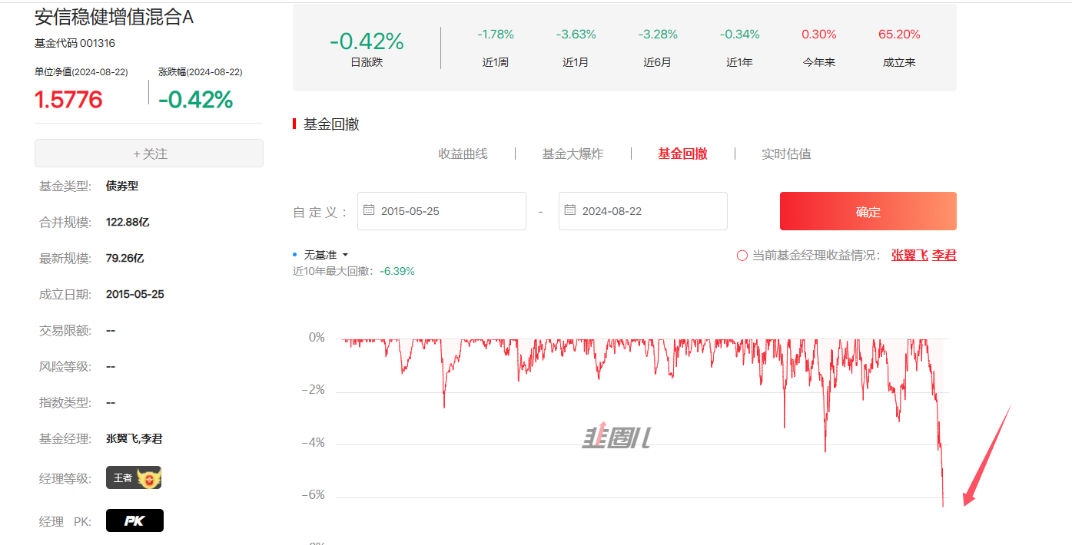
Task: Switch to the 基金大爆炸 tab
Action: (x=573, y=154)
